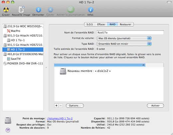Select the 232,9 Go WDC disk
The height and width of the screenshot is (135, 173).
coord(23,26)
